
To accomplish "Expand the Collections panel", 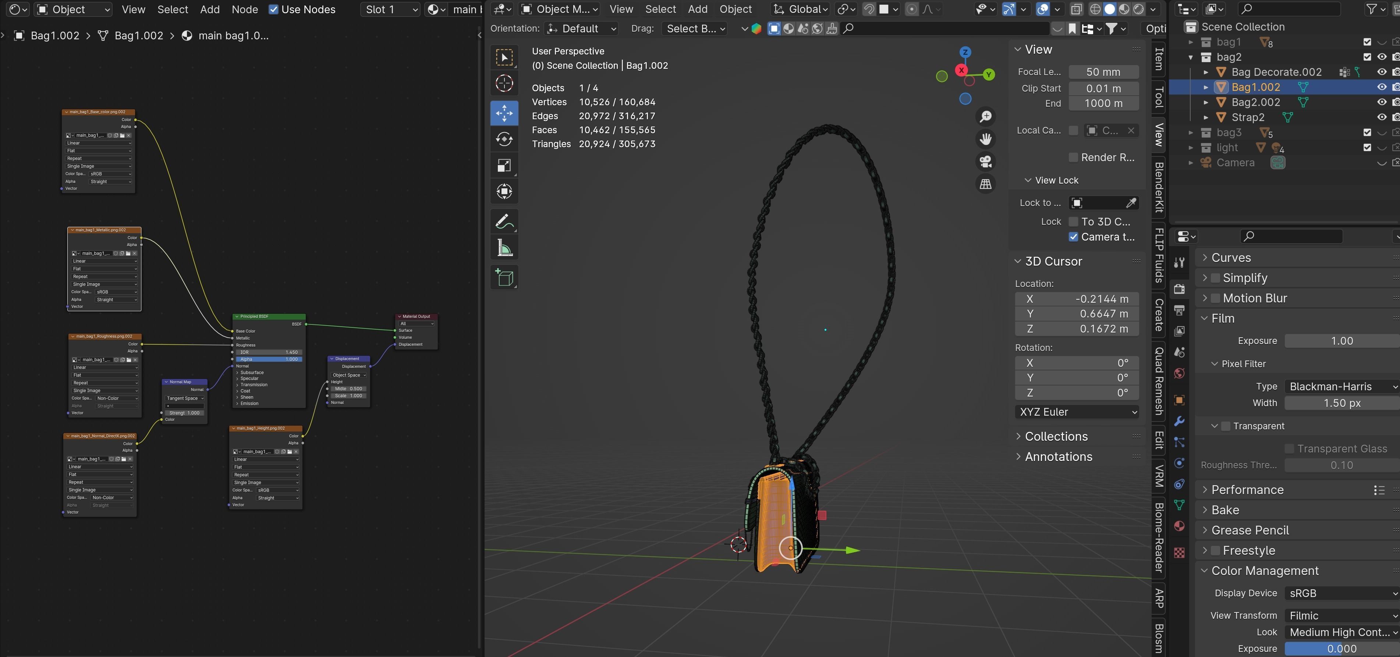I will tap(1056, 436).
